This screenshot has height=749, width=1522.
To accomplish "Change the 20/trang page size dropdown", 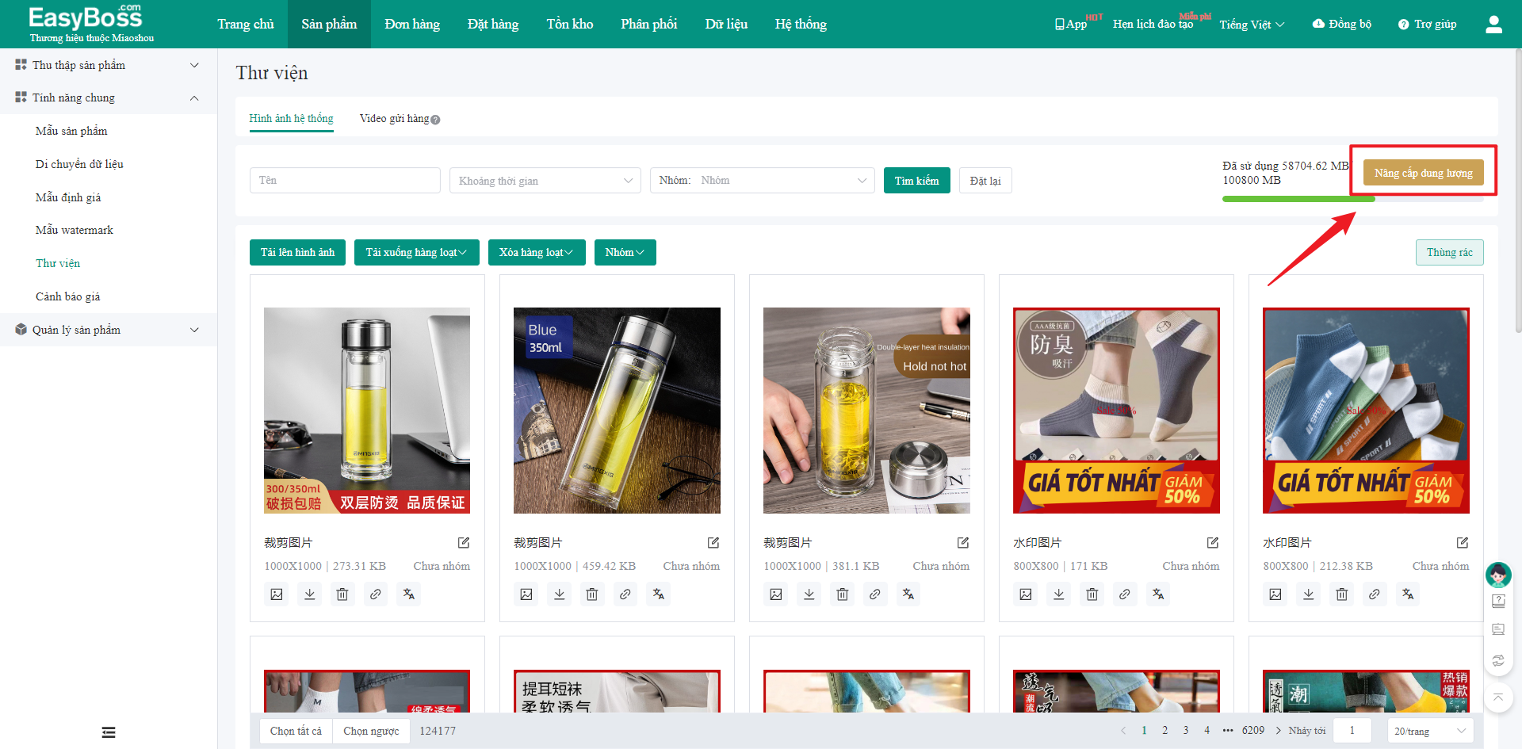I will coord(1430,731).
